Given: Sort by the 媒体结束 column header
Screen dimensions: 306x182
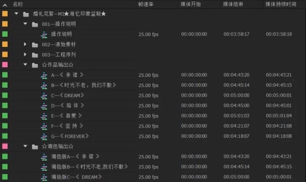Looking at the screenshot, I should [x=233, y=4].
